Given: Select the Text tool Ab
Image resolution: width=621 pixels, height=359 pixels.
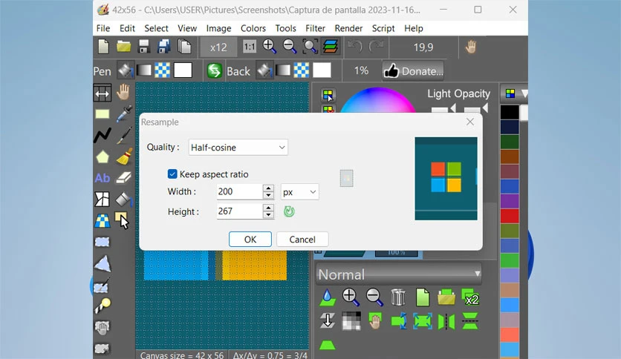Looking at the screenshot, I should click(x=103, y=178).
